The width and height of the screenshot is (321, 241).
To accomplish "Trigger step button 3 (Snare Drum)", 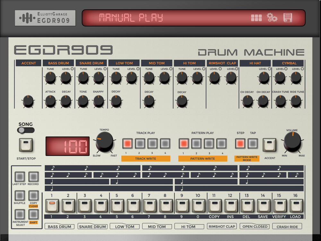I will (84, 206).
